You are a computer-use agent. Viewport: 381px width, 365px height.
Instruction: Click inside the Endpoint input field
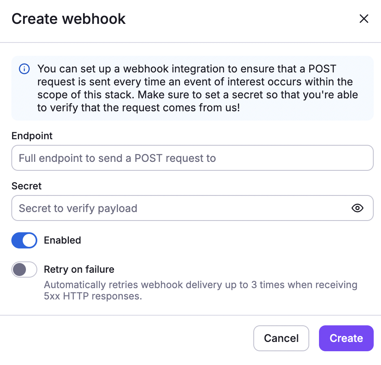point(193,158)
